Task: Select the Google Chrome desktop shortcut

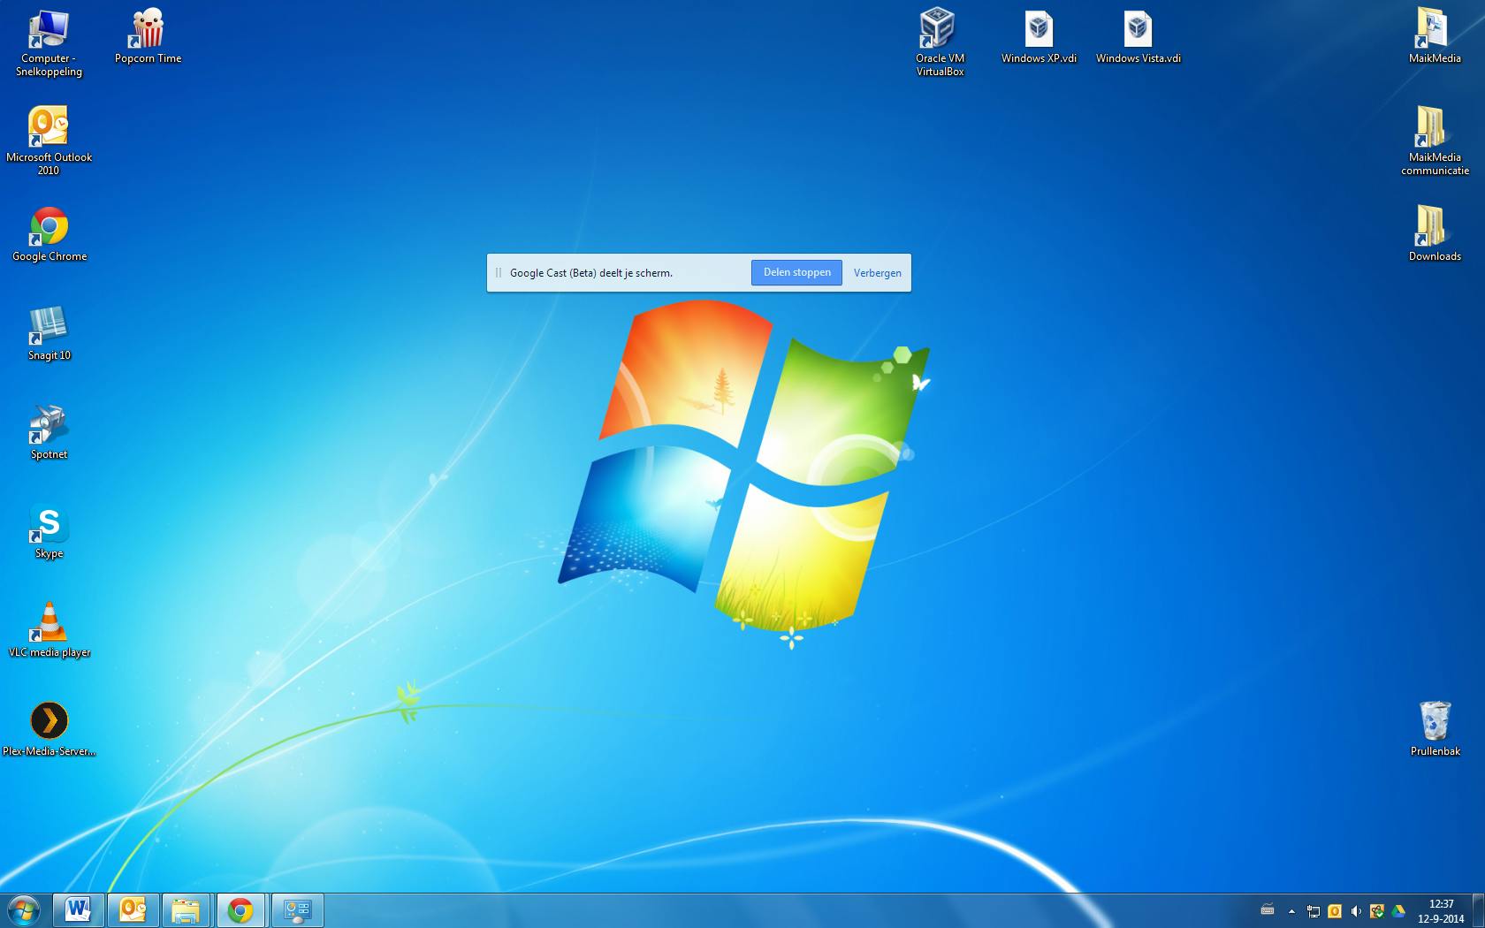Action: [x=49, y=235]
